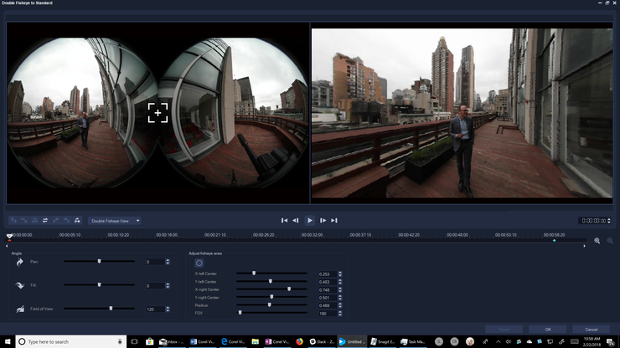620x348 pixels.
Task: Click the playhead at 00:00:00:00
Action: (9, 236)
